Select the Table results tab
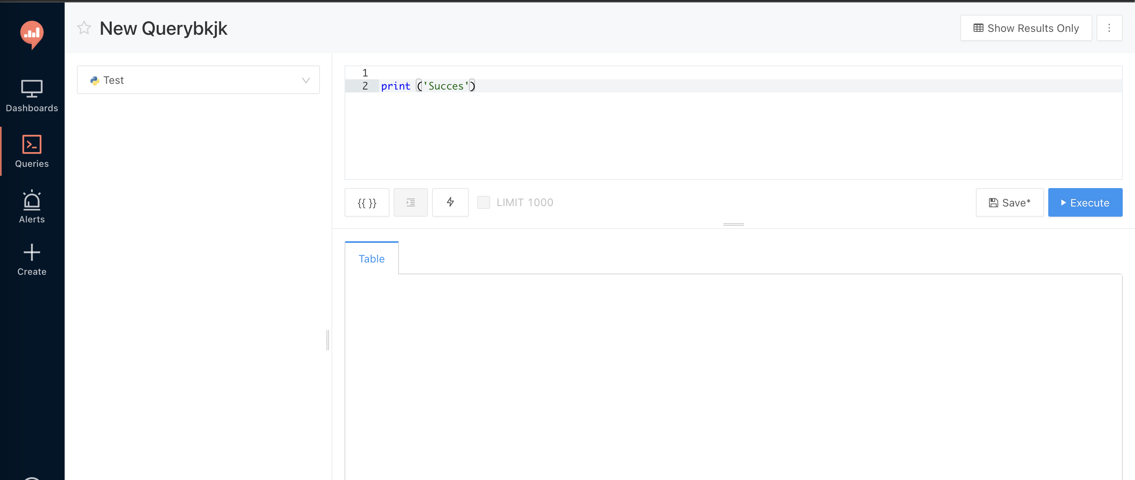 [372, 258]
